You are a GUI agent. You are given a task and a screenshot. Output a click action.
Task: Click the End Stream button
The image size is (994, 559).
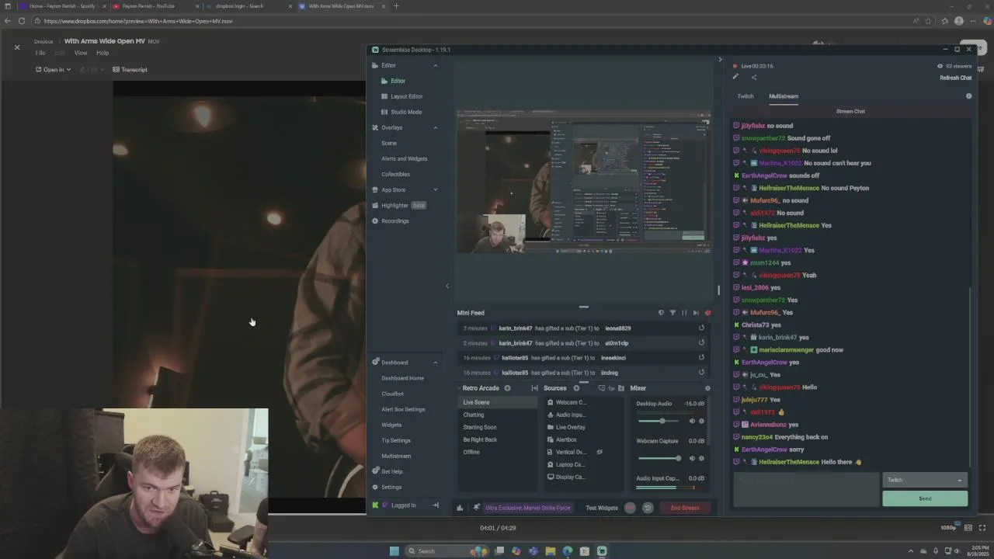tap(685, 508)
